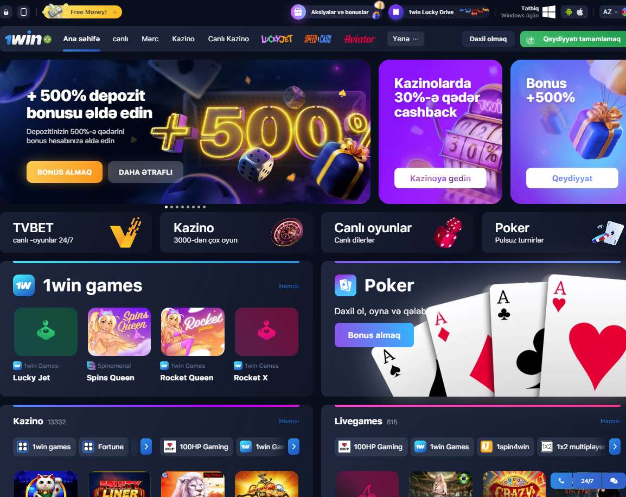Open the Spins Queen game thumbnail
This screenshot has width=626, height=497.
click(119, 332)
